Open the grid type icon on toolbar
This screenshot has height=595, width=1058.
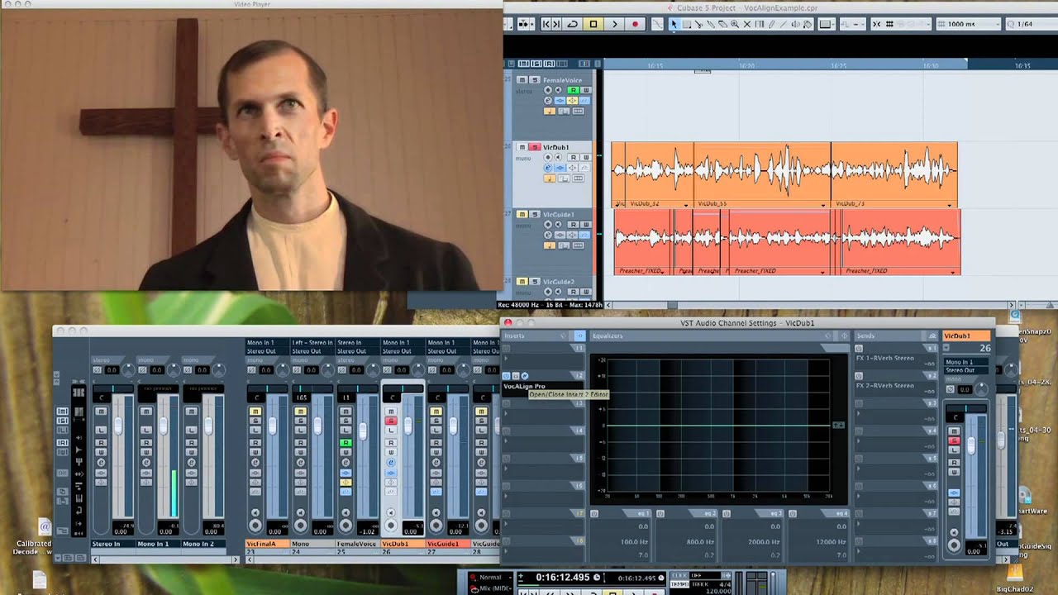[889, 24]
